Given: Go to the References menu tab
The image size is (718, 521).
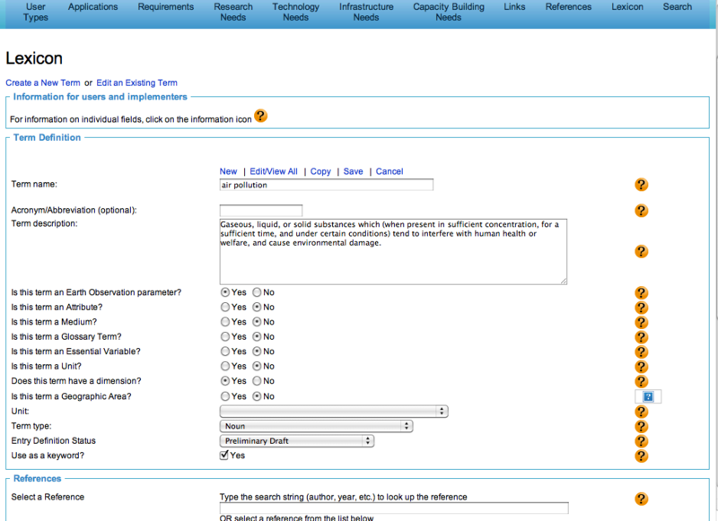Looking at the screenshot, I should [568, 7].
